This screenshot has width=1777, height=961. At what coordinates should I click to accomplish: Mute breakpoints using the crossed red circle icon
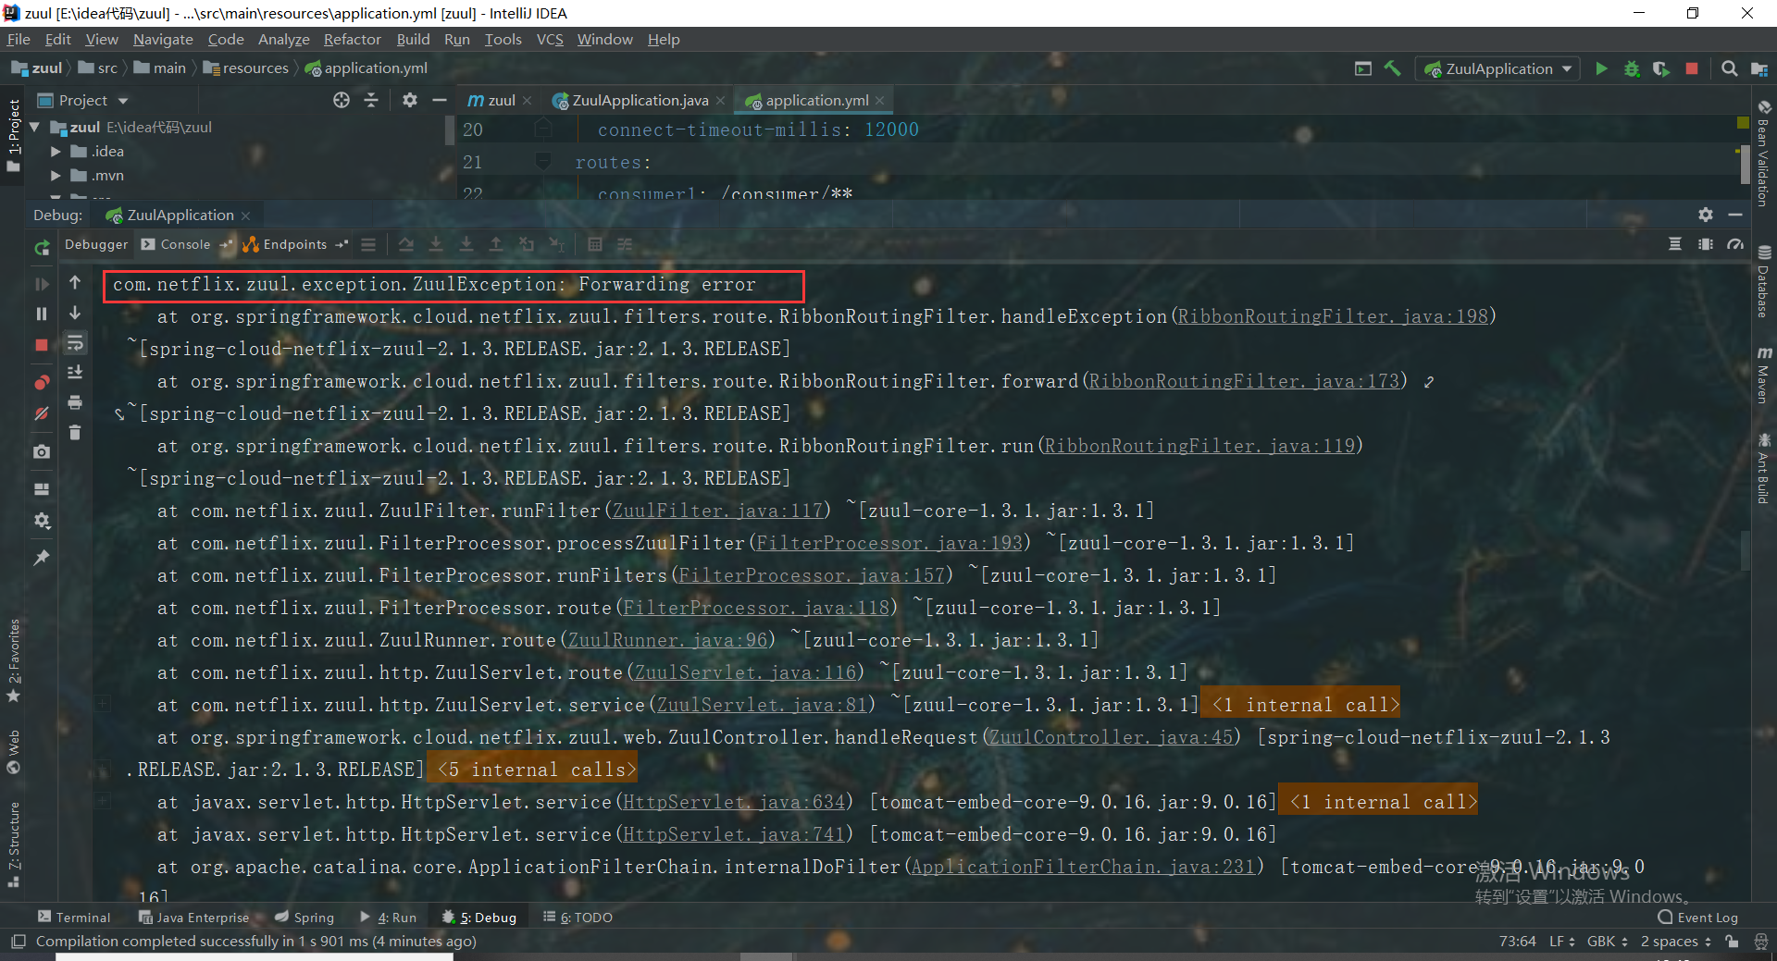click(x=41, y=414)
